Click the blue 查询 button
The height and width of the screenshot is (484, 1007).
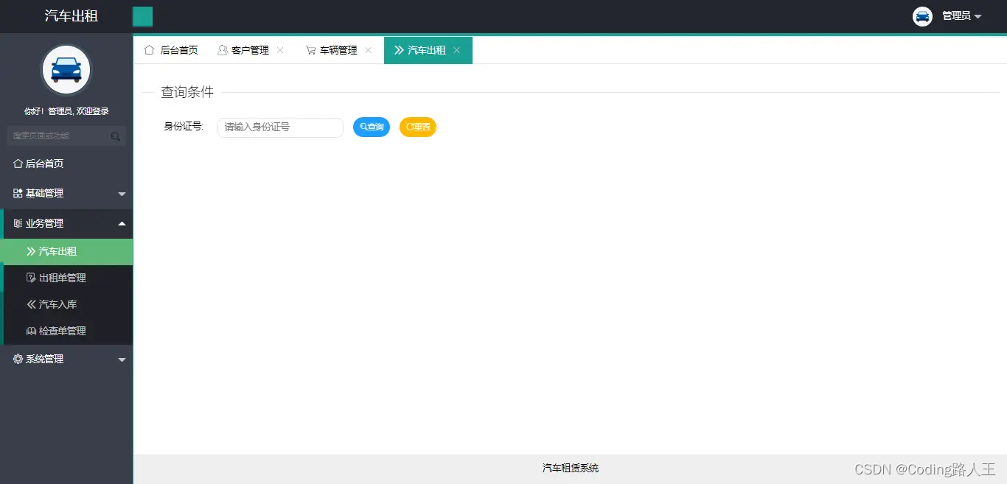click(372, 127)
